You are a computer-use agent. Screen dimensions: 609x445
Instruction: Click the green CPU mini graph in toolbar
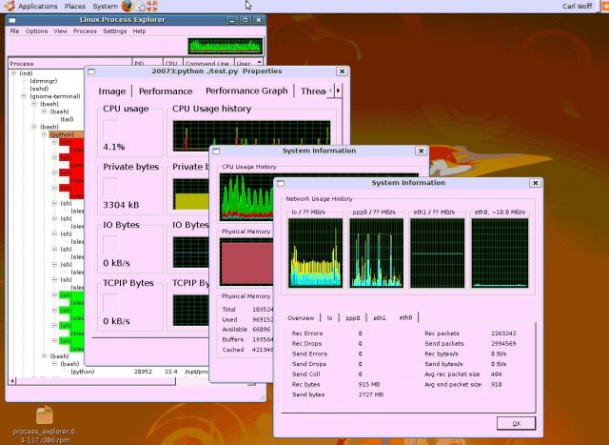(226, 46)
